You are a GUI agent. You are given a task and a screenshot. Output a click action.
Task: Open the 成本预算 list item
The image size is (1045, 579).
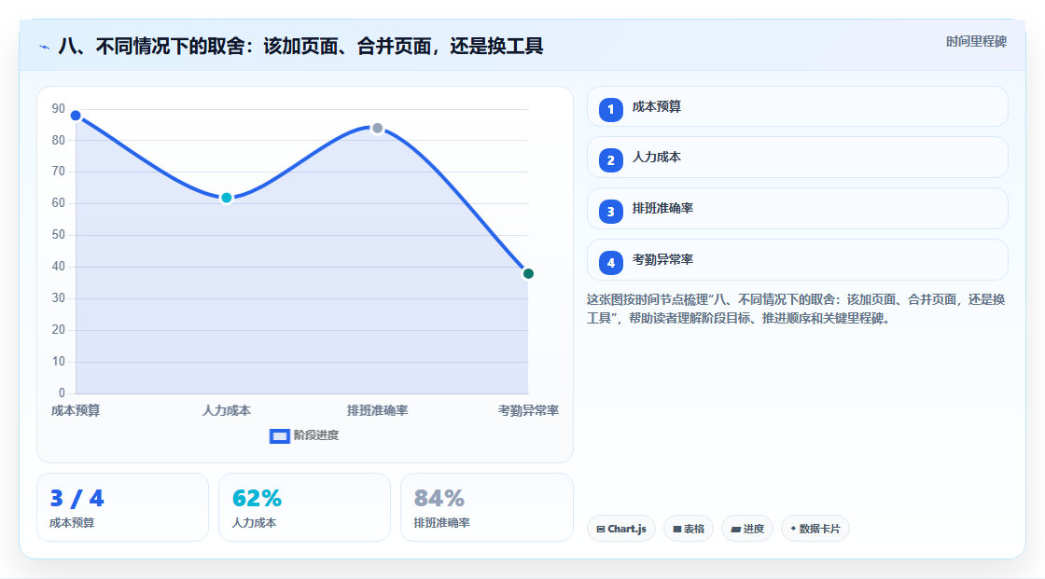tap(797, 106)
